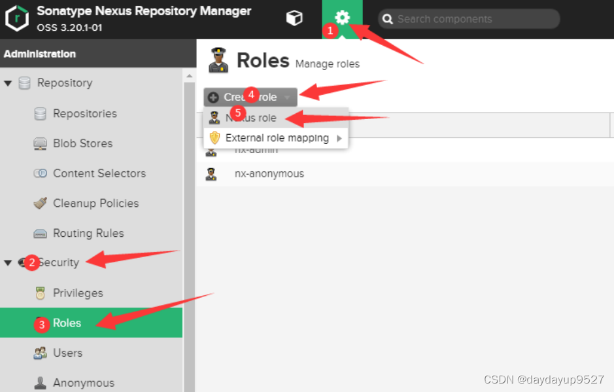Click the Users people icon
Screen dimensions: 614x392
pos(40,353)
